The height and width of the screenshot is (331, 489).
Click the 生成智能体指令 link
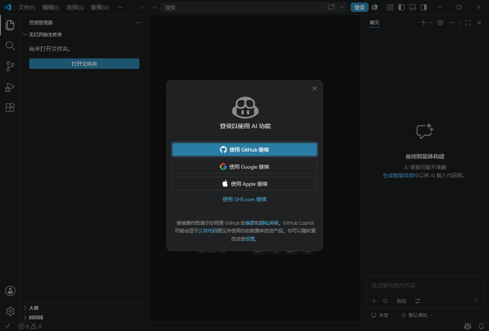(401, 176)
